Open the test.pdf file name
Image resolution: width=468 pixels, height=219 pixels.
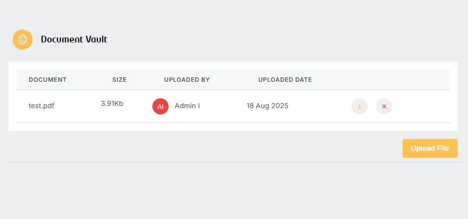(x=42, y=105)
